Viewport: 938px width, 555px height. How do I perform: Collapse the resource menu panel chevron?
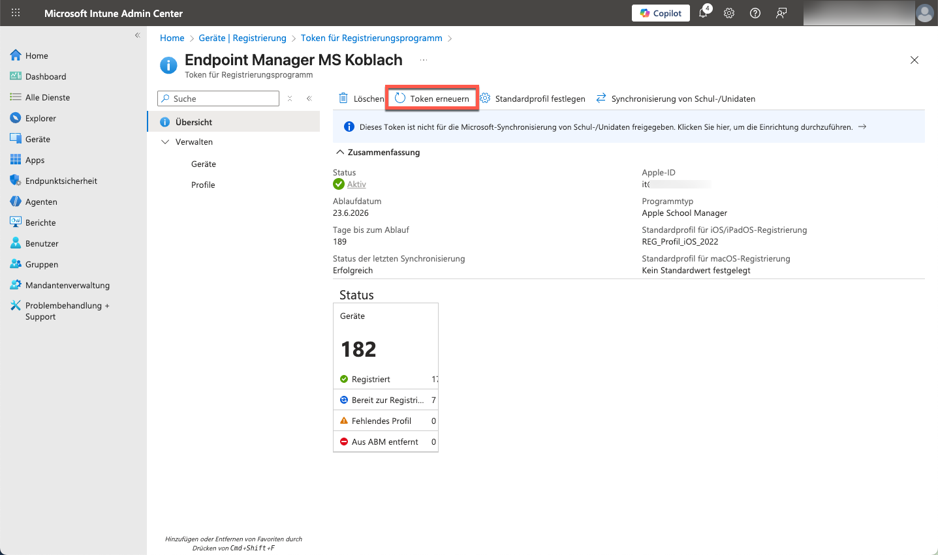tap(309, 98)
